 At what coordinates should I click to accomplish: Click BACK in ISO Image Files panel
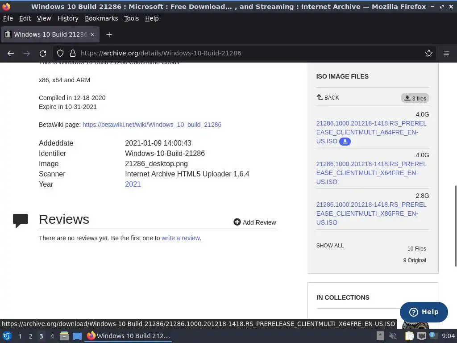click(x=328, y=97)
